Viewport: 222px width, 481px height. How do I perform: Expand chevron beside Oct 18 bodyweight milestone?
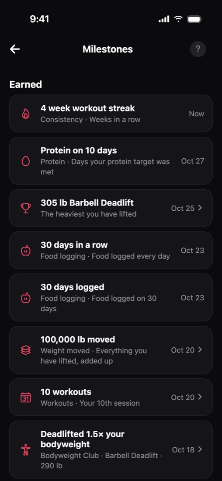200,450
